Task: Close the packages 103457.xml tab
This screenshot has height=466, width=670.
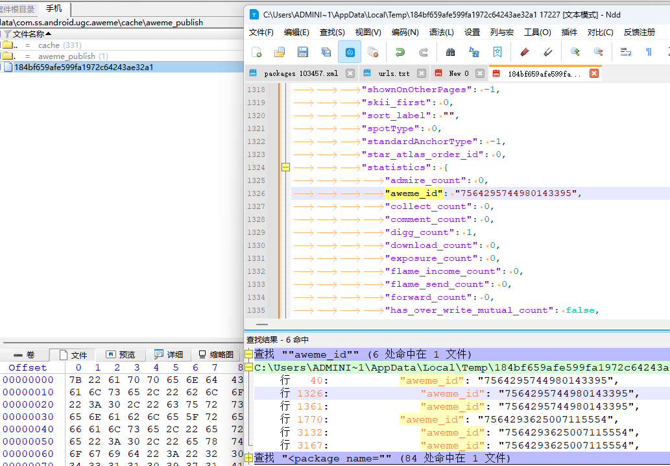Action: coord(350,74)
